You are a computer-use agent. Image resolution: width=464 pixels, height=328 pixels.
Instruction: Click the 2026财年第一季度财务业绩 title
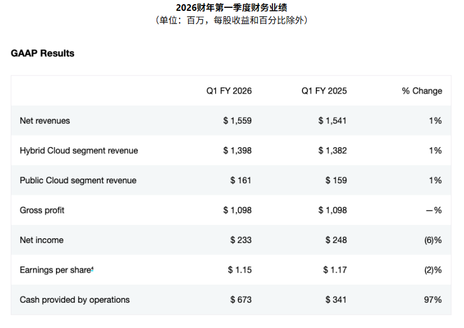tap(231, 7)
